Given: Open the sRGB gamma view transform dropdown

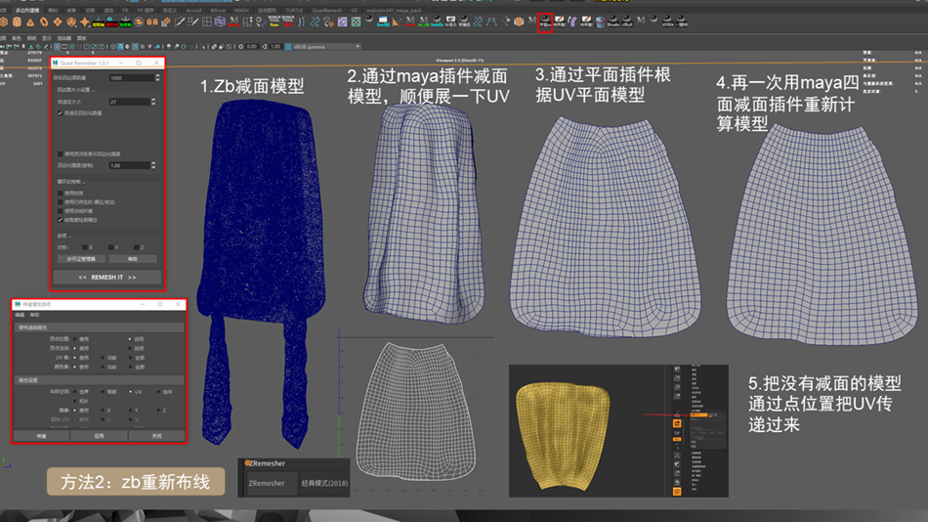Looking at the screenshot, I should click(x=324, y=46).
